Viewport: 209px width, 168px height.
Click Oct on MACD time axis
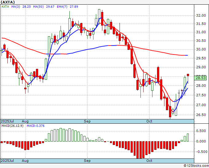[149, 161]
